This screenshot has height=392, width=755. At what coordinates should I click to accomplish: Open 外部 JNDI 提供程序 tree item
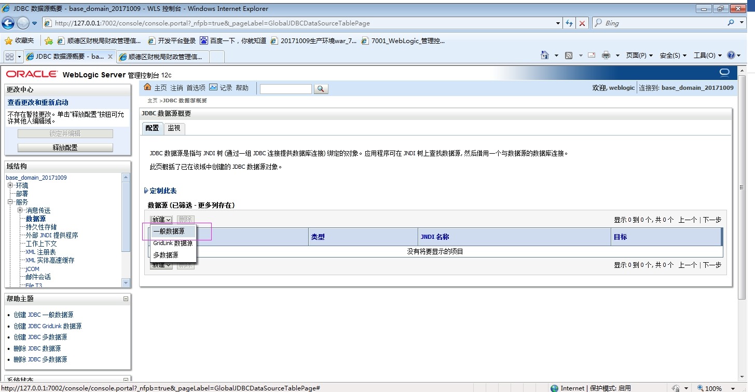click(52, 235)
